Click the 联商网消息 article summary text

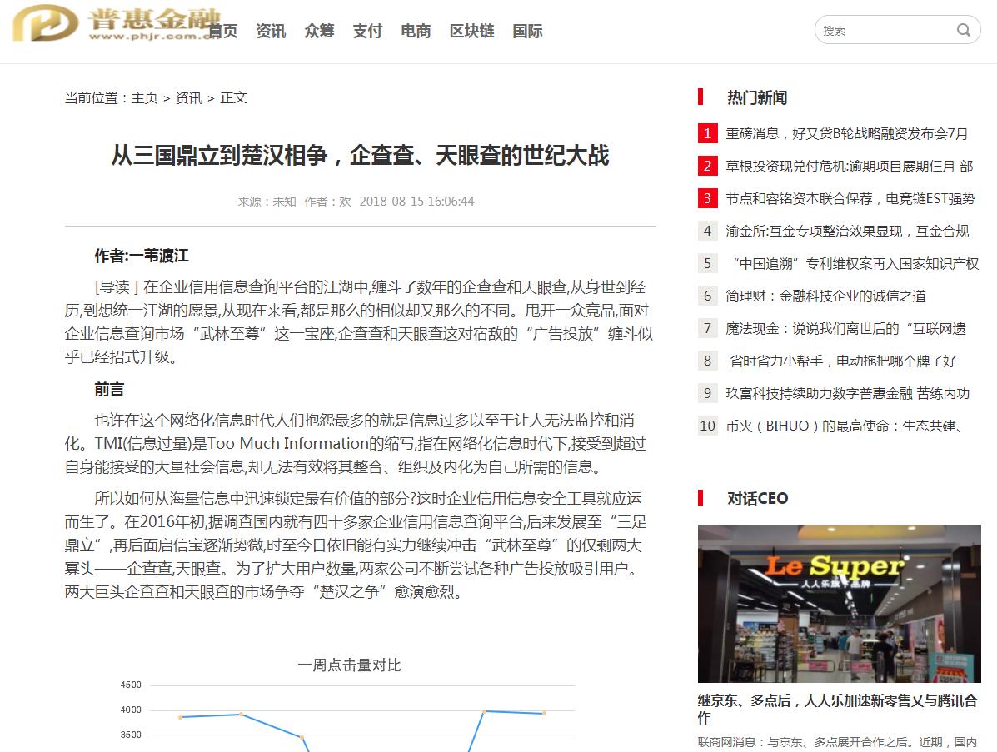[837, 742]
